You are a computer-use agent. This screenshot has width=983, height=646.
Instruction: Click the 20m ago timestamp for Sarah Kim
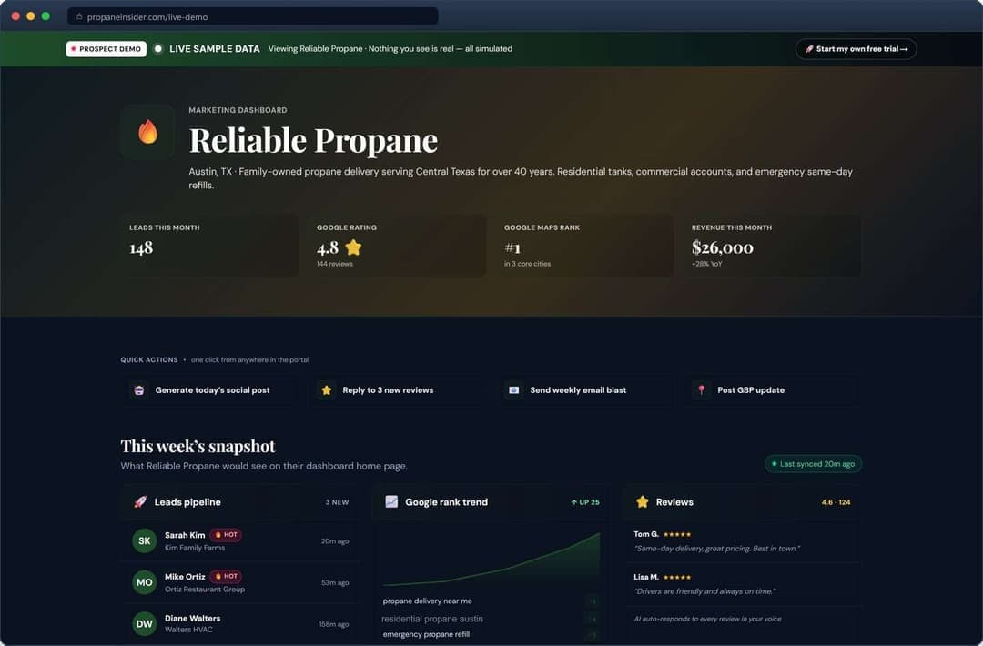[335, 541]
